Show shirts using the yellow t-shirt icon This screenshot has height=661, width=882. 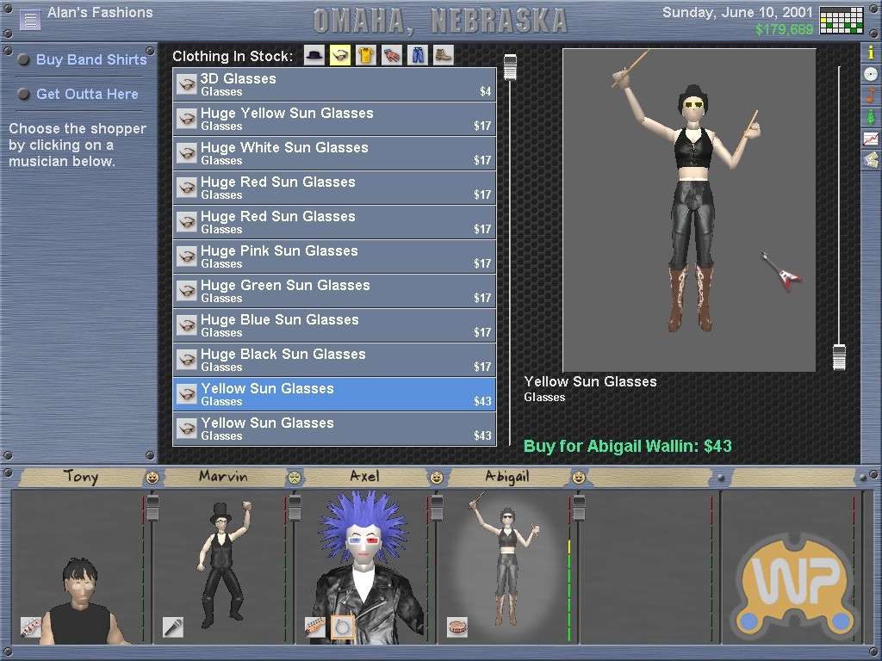pos(366,56)
